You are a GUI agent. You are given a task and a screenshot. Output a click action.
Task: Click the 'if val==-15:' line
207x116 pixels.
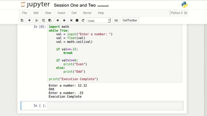click(67, 49)
